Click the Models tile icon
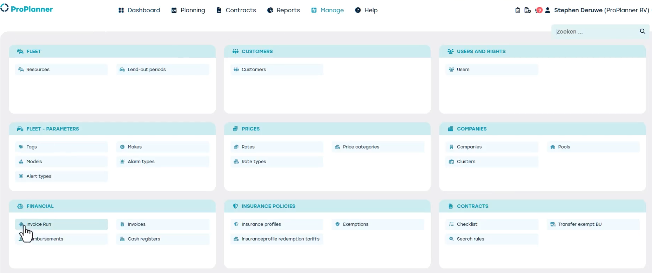The height and width of the screenshot is (273, 652). (21, 161)
